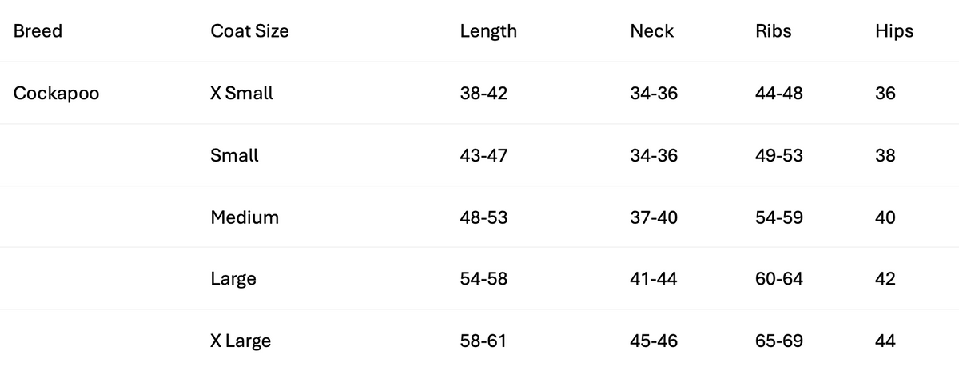
Task: Click the Neck column header
Action: [x=651, y=31]
